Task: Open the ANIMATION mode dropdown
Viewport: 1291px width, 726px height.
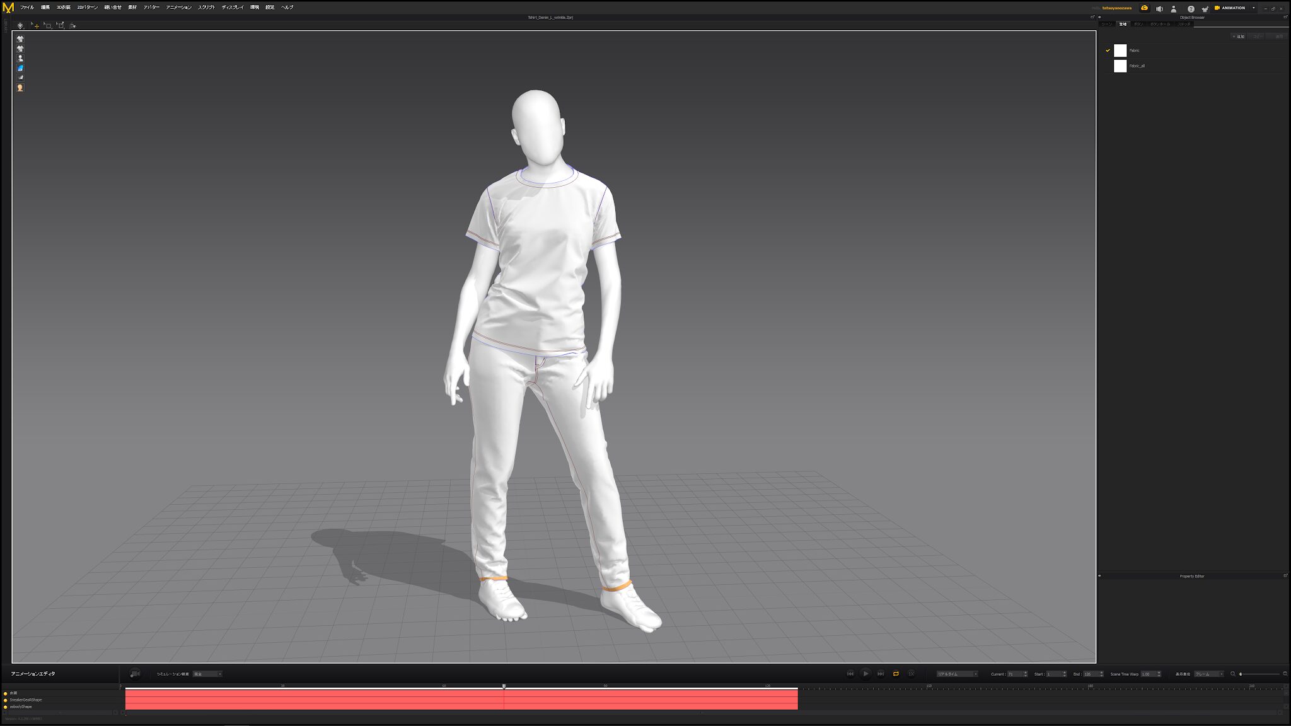Action: 1253,8
